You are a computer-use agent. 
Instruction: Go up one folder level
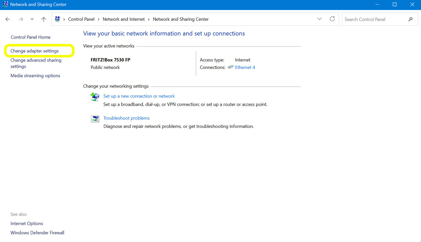click(x=44, y=19)
